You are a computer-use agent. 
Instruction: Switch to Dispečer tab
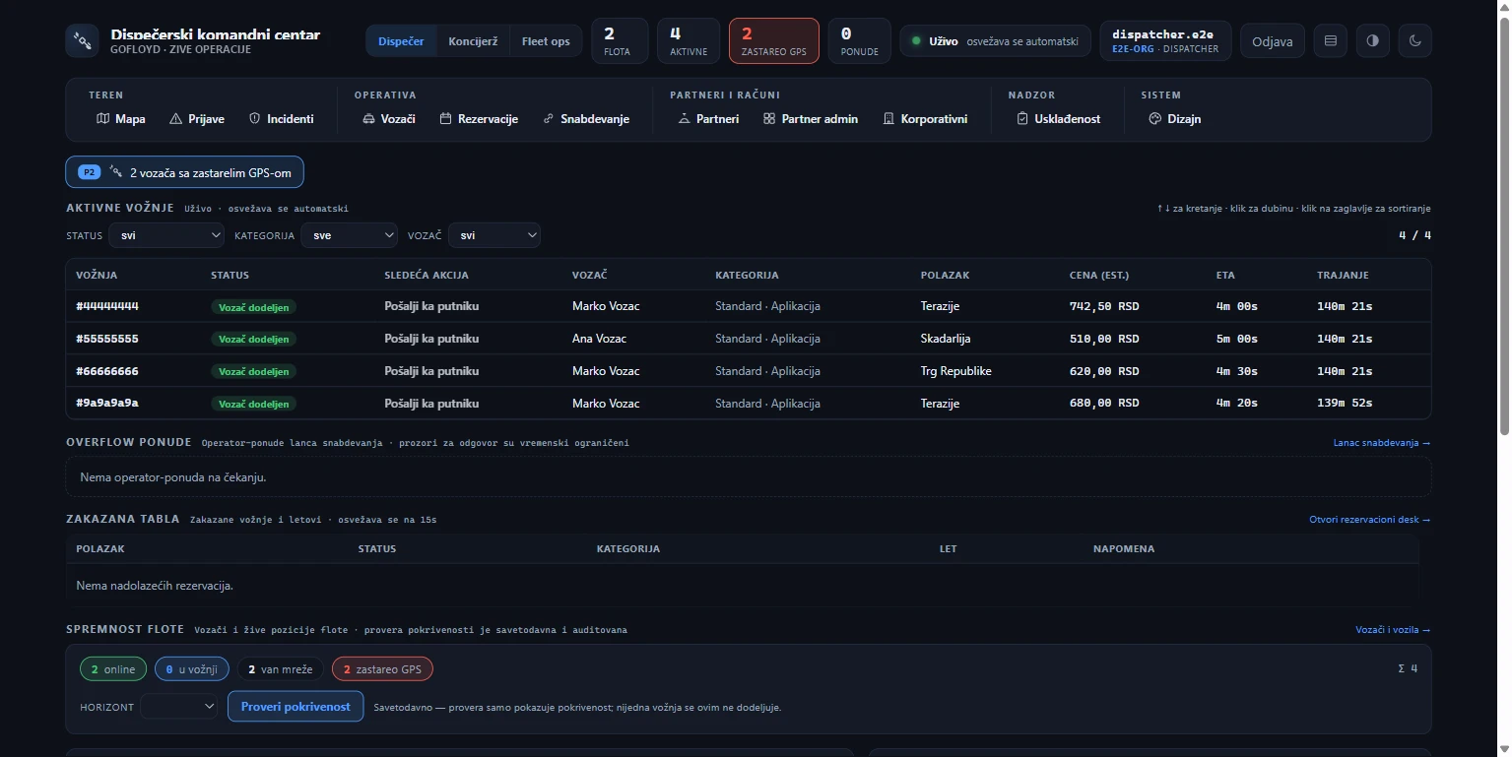(x=401, y=41)
